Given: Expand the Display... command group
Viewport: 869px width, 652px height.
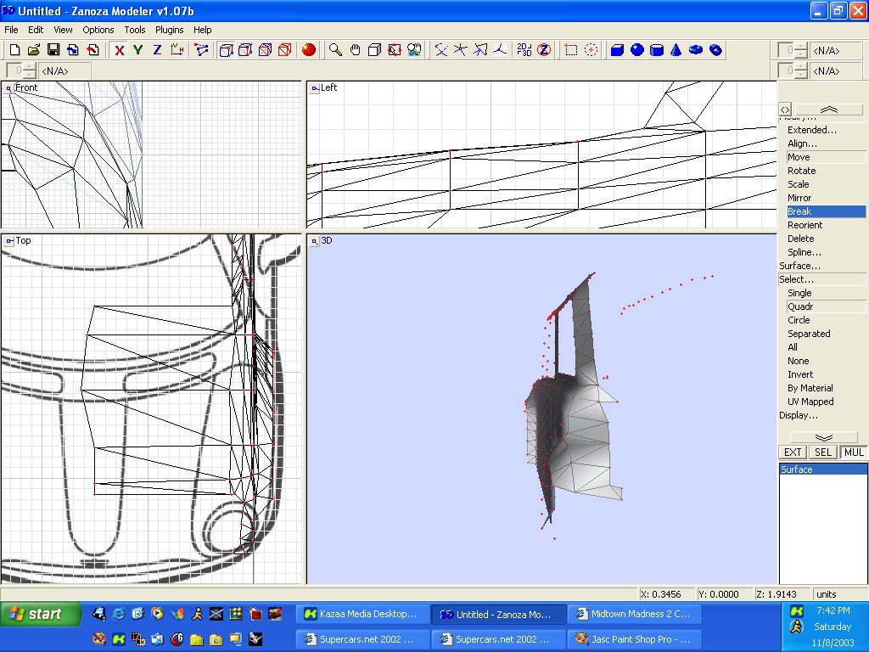Looking at the screenshot, I should pyautogui.click(x=799, y=415).
